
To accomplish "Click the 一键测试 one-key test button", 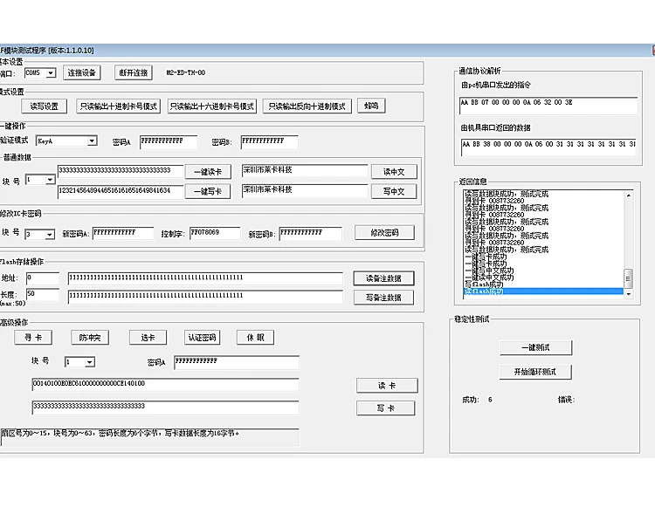I will pyautogui.click(x=535, y=347).
